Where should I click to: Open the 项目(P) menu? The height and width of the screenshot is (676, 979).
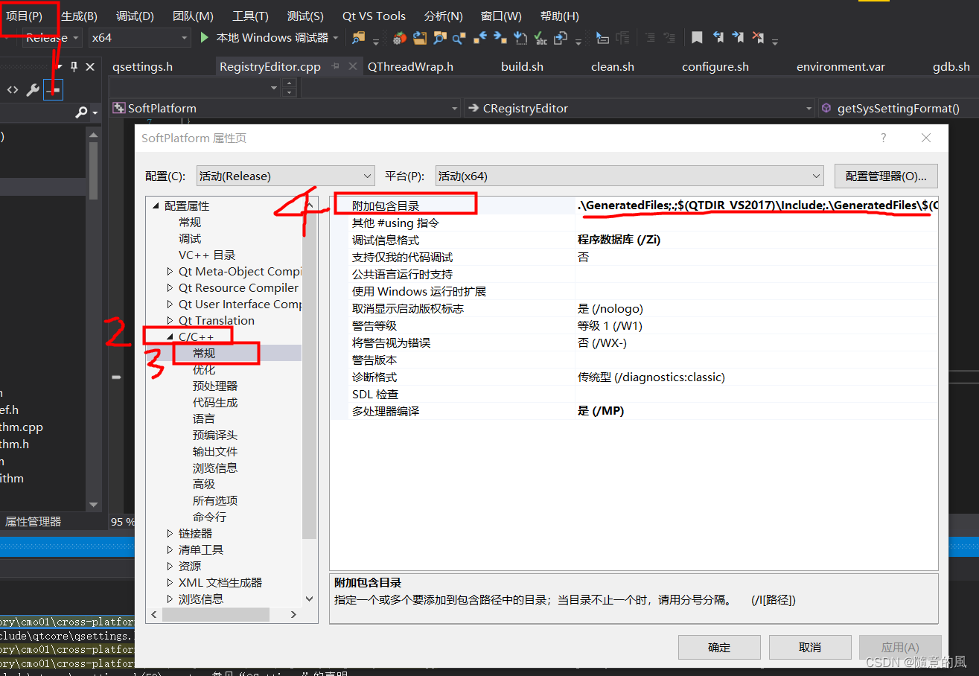pos(25,16)
